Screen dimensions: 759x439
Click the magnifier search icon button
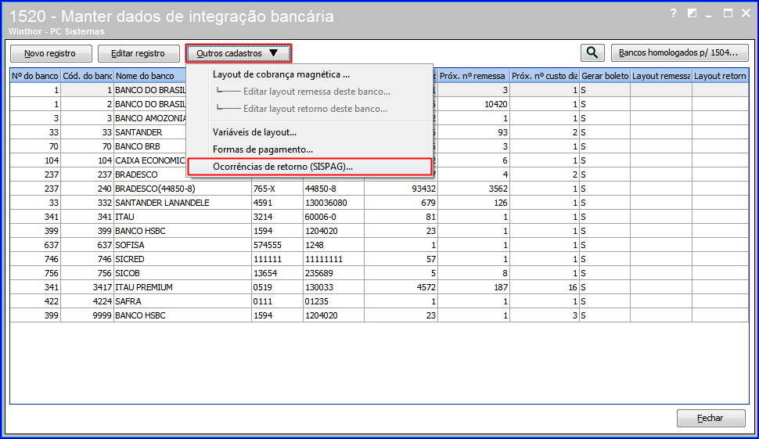pyautogui.click(x=592, y=52)
